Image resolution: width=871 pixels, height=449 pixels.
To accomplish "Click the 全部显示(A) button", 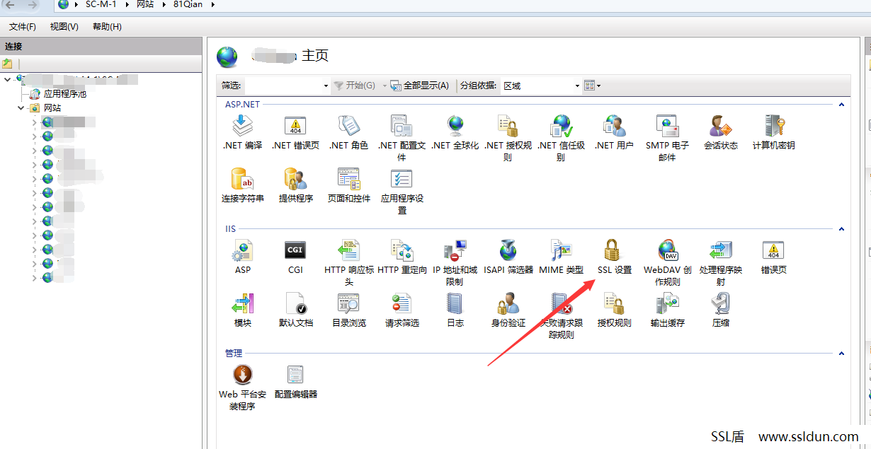I will tap(420, 86).
